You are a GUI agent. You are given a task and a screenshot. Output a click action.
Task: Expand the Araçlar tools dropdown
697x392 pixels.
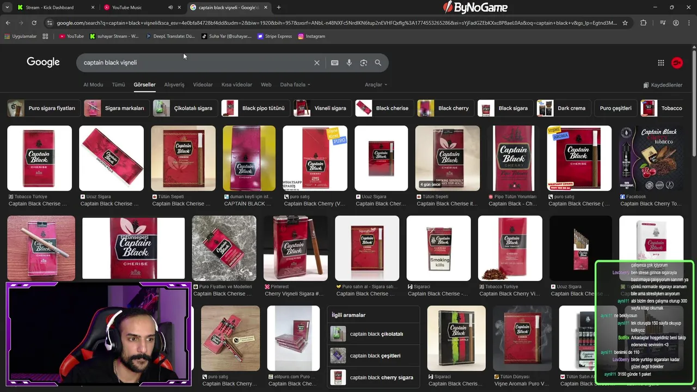376,85
